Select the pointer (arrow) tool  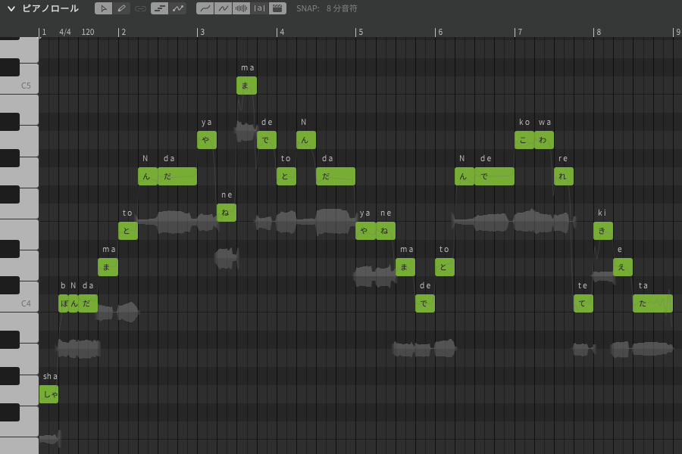coord(104,8)
